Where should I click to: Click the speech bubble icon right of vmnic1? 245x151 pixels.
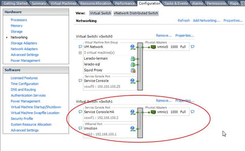(x=193, y=112)
